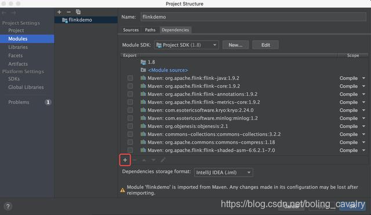
Task: Open Global Libraries in sidebar
Action: coord(26,87)
